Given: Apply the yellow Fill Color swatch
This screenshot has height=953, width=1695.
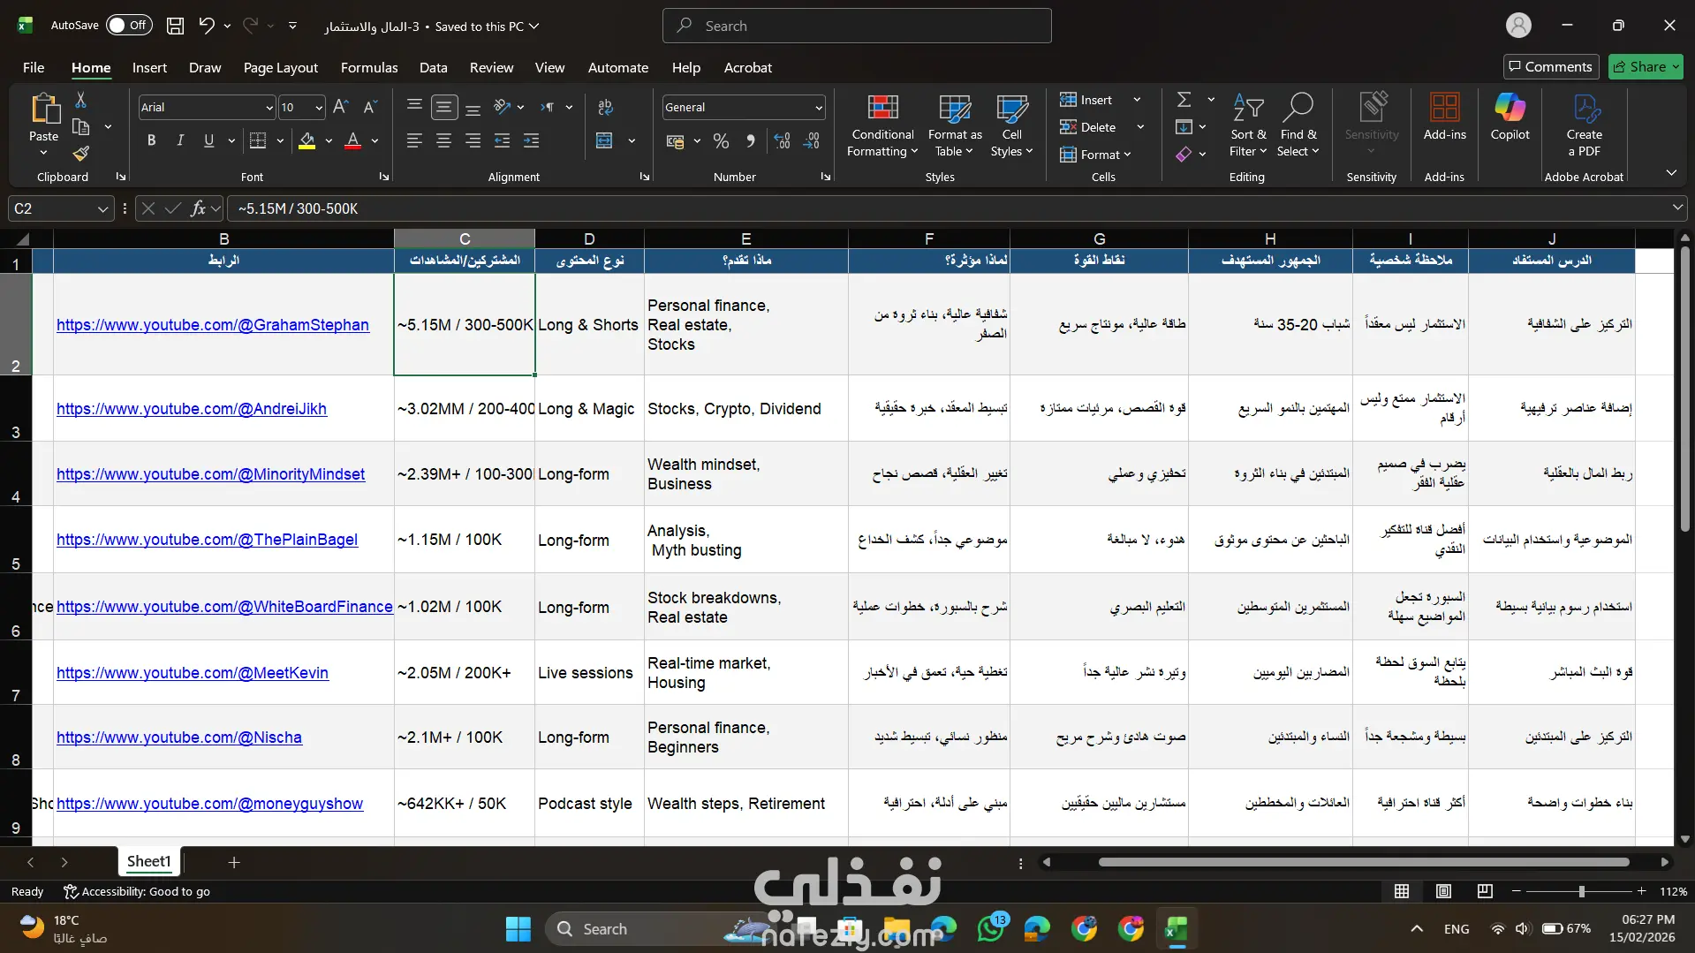Looking at the screenshot, I should [306, 140].
